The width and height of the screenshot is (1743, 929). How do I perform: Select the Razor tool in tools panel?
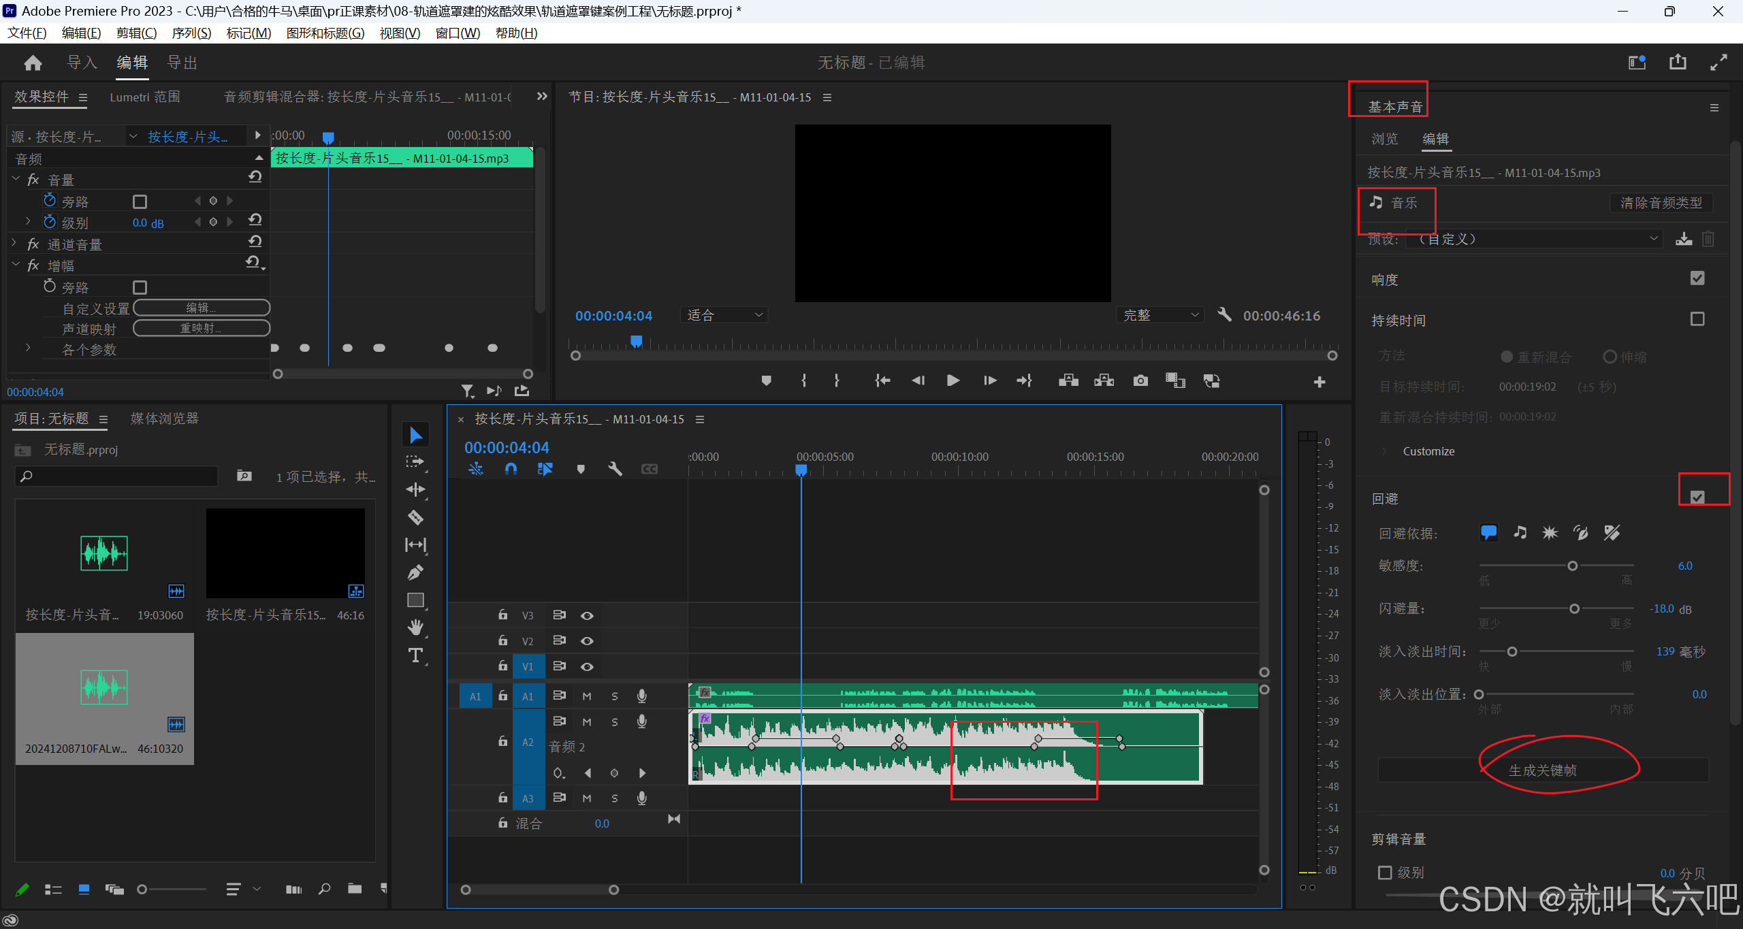(x=415, y=518)
